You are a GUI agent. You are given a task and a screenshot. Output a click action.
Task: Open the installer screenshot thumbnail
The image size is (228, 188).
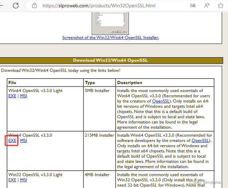click(x=110, y=23)
